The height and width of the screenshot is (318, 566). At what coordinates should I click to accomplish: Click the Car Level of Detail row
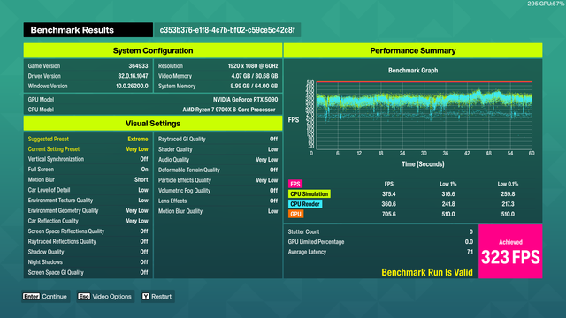(88, 190)
